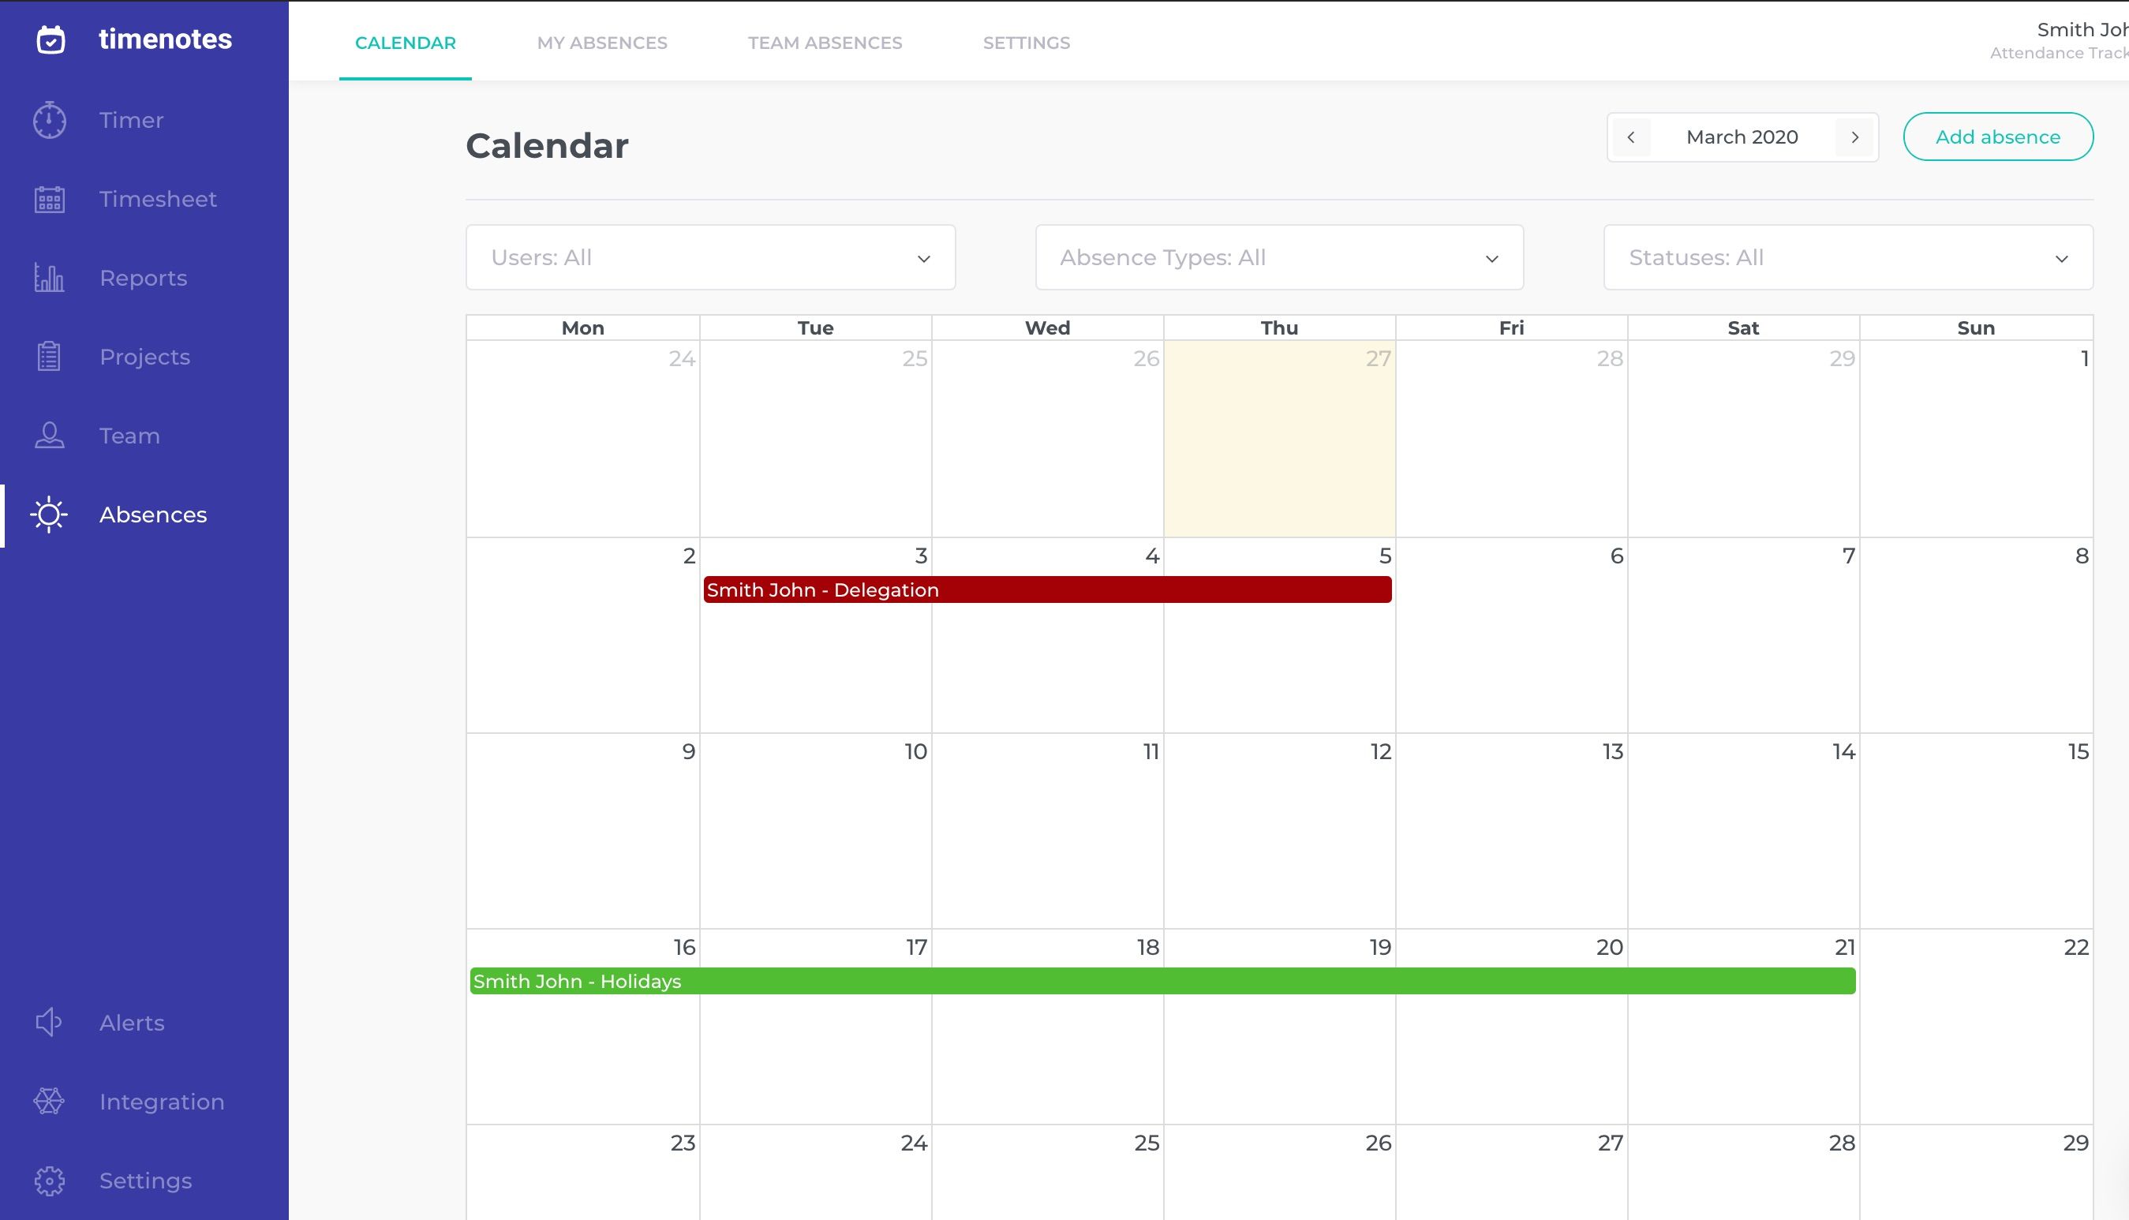Go to next month arrow
This screenshot has width=2129, height=1220.
pos(1854,137)
